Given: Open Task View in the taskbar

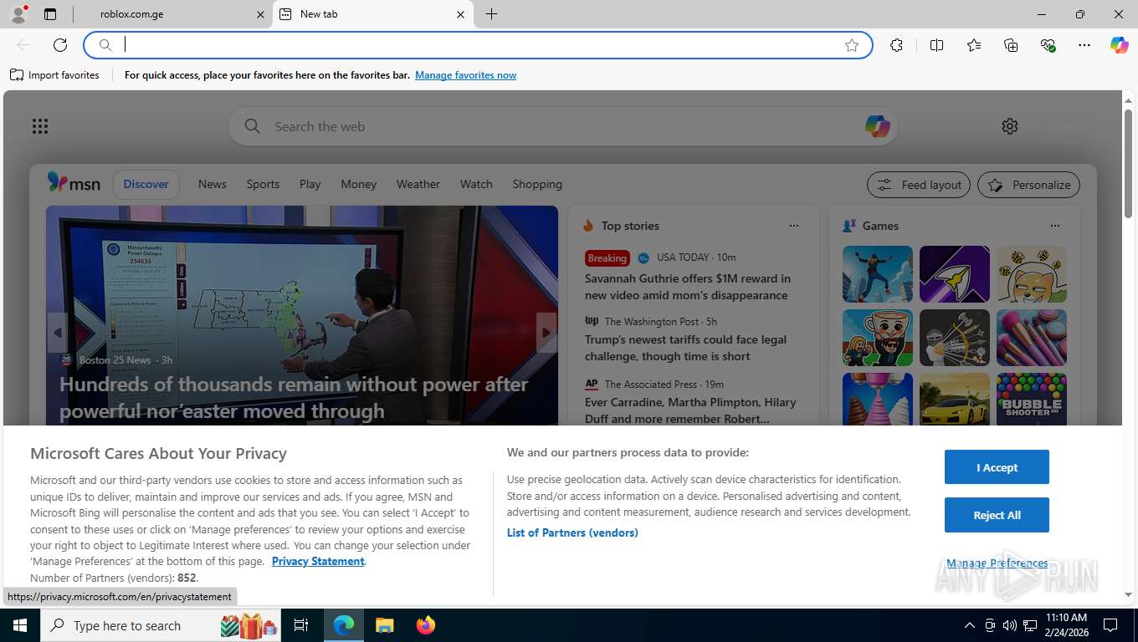Looking at the screenshot, I should pyautogui.click(x=301, y=625).
